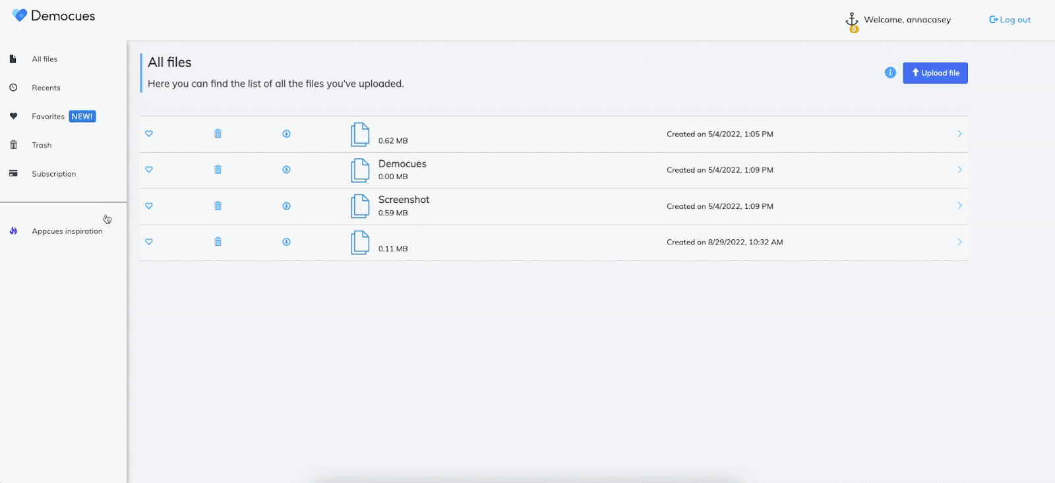Viewport: 1055px width, 483px height.
Task: Click Welcome, annacasey text
Action: (907, 20)
